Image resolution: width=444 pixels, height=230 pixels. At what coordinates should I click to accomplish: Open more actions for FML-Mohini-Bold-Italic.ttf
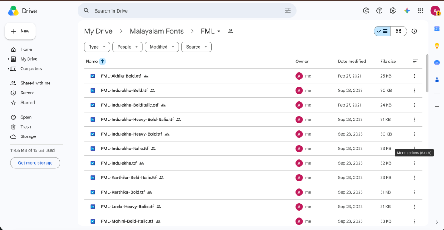[x=414, y=221]
